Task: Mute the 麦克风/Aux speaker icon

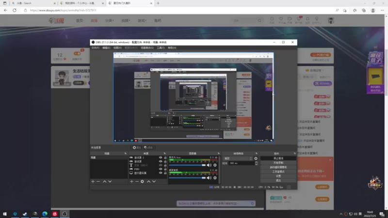Action: coord(209,165)
